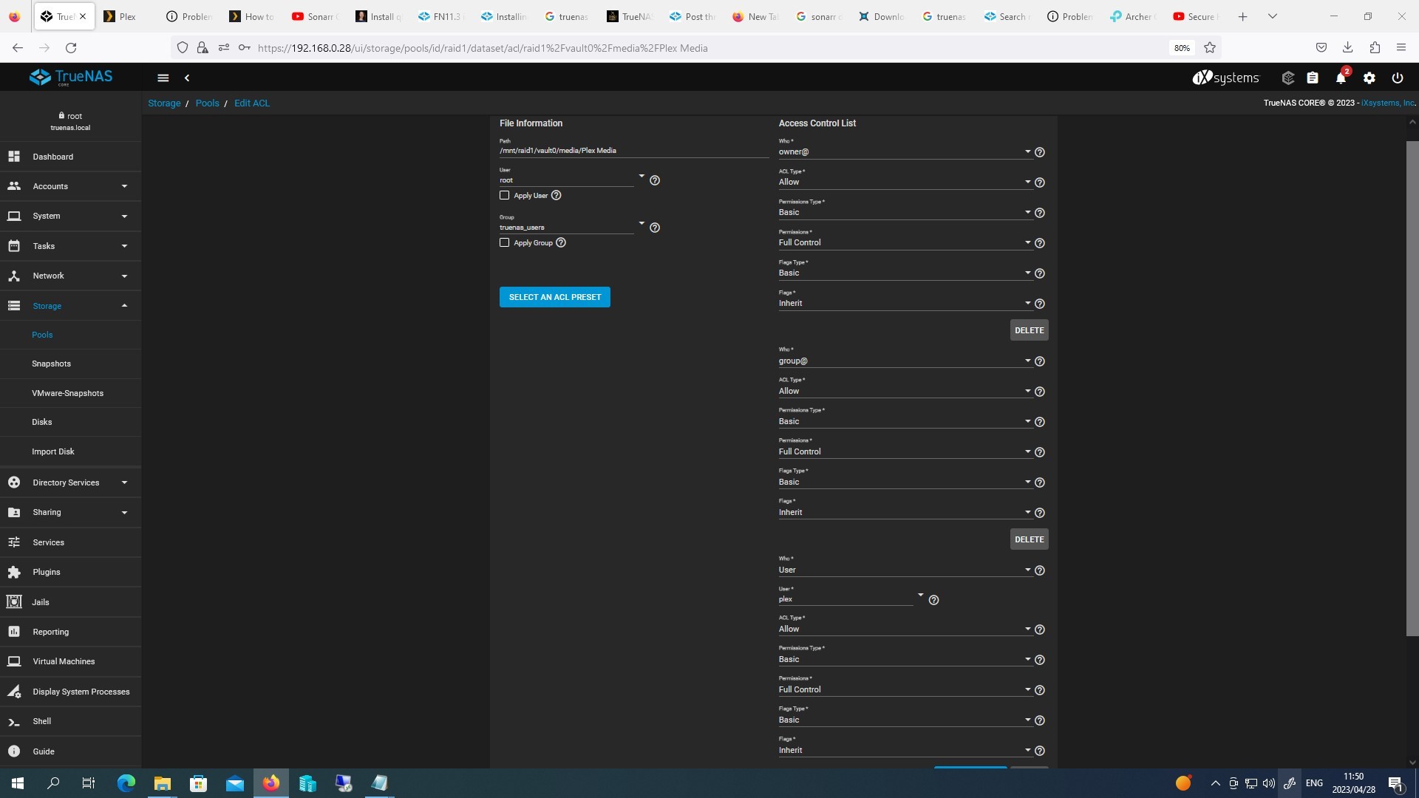Open Firefox downloads icon
The height and width of the screenshot is (798, 1419).
point(1348,48)
